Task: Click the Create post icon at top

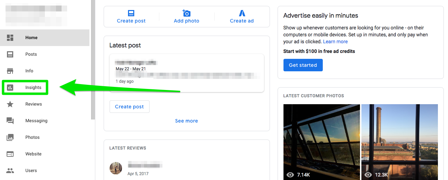Action: point(131,13)
